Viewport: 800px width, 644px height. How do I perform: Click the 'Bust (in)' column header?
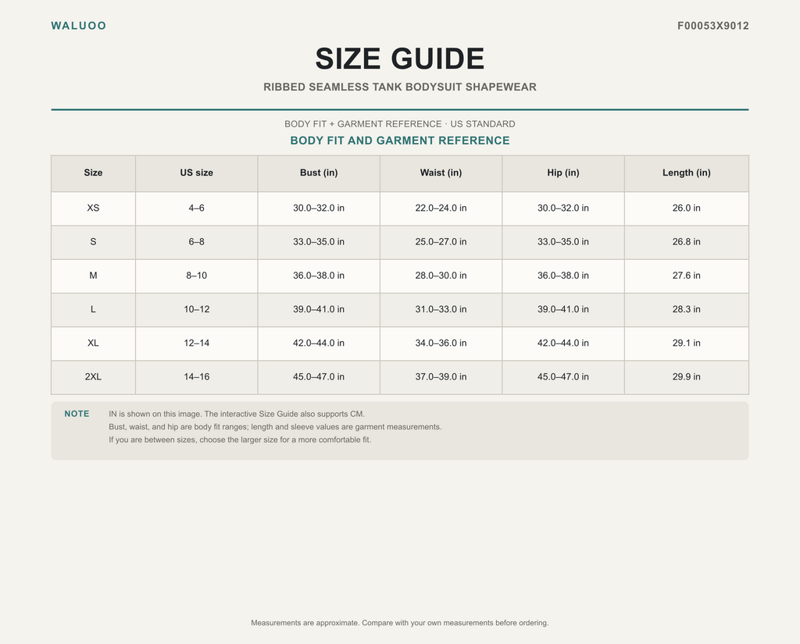319,173
